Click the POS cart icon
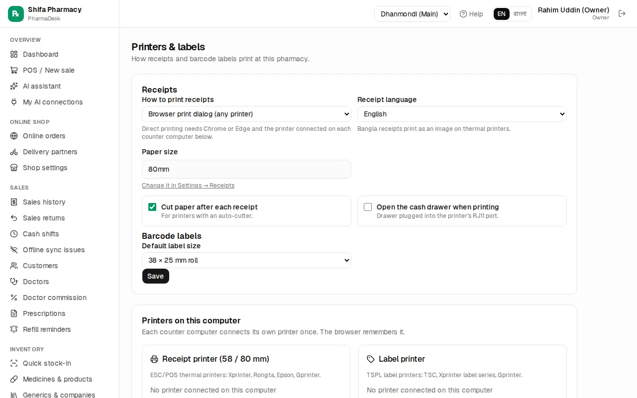 14,70
